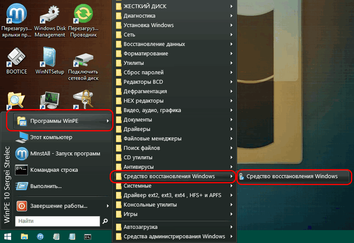Screen dimensions: 354x243
Task: Click the Этот компьютер computer icon
Action: tap(22, 137)
